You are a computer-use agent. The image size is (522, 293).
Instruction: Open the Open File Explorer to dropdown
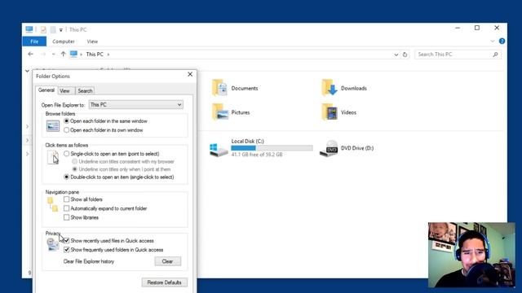136,105
